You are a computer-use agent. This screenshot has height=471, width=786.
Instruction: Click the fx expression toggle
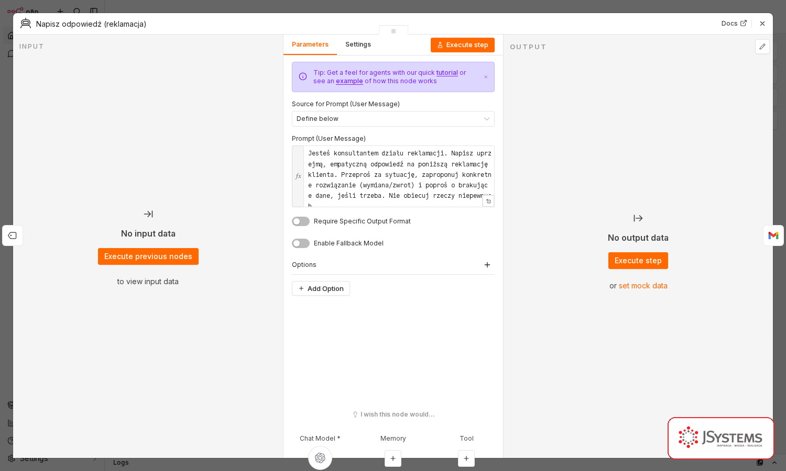pos(298,176)
